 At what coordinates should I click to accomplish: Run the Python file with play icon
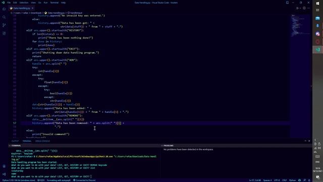(x=297, y=8)
